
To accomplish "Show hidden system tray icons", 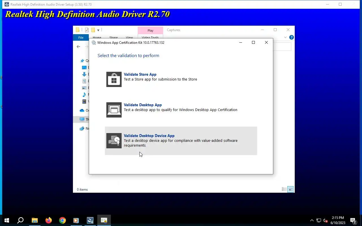I will pos(312,220).
